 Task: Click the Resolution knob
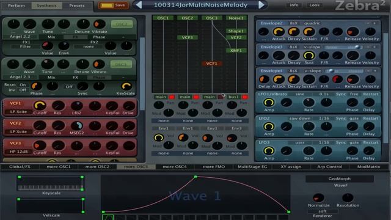348,198
